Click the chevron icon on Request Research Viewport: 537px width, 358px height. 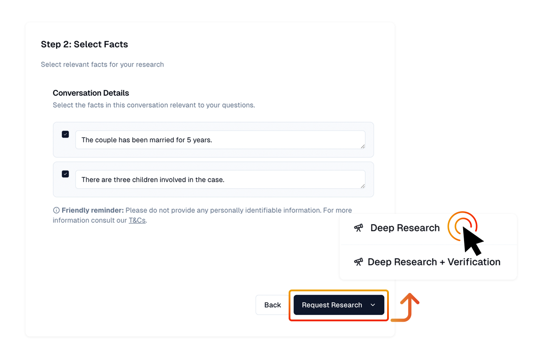373,305
